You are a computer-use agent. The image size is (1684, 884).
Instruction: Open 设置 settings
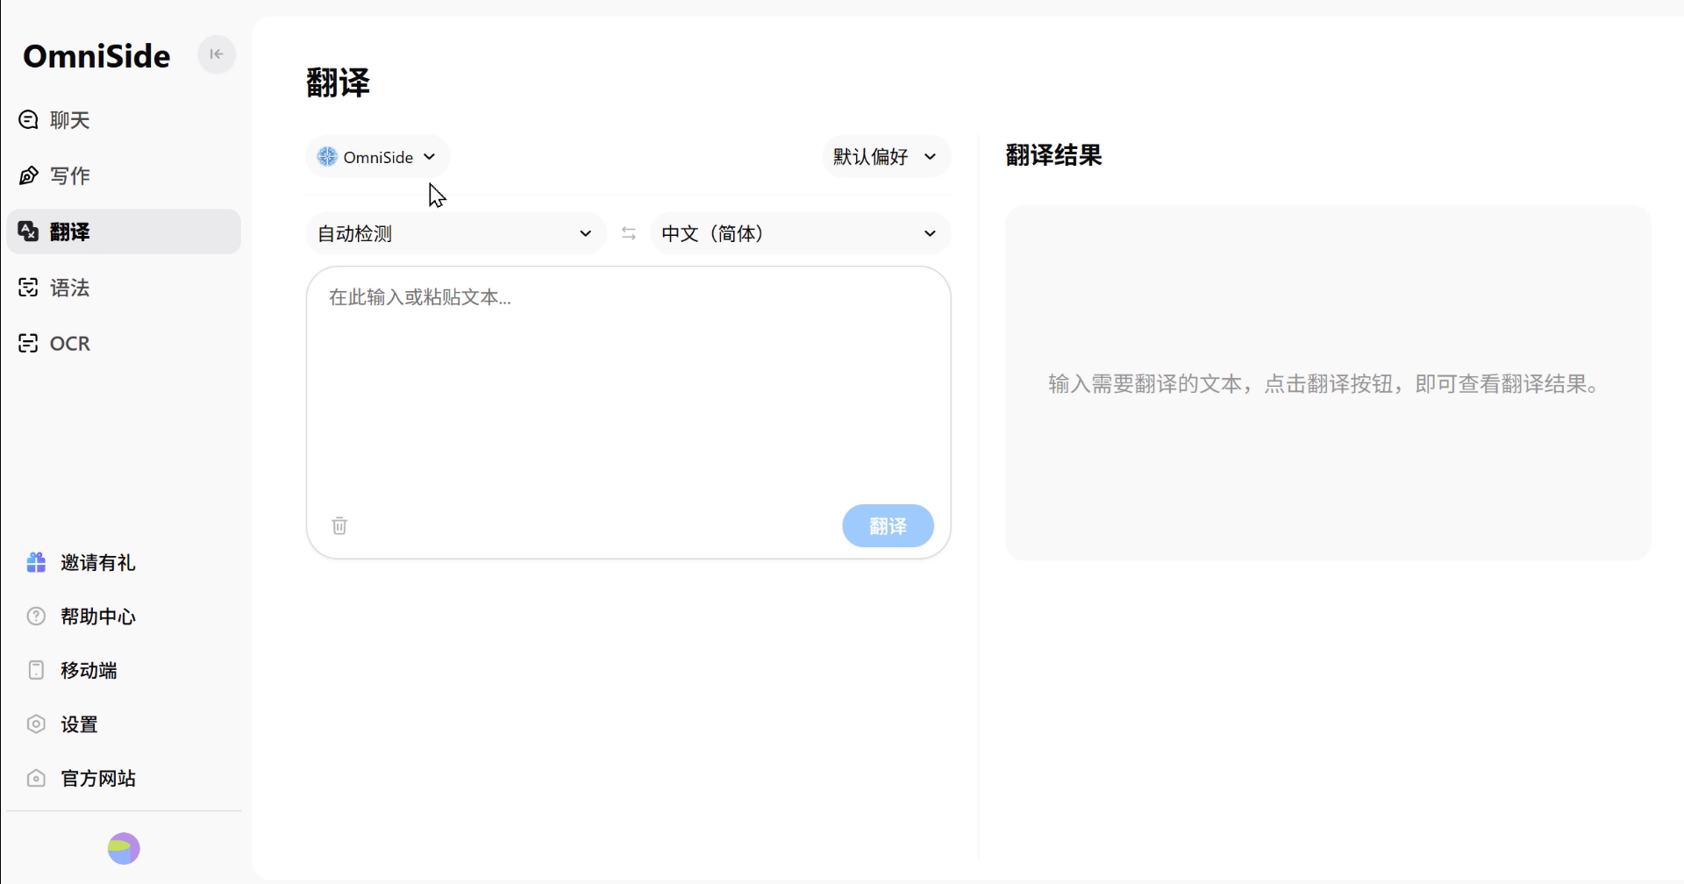(x=79, y=724)
